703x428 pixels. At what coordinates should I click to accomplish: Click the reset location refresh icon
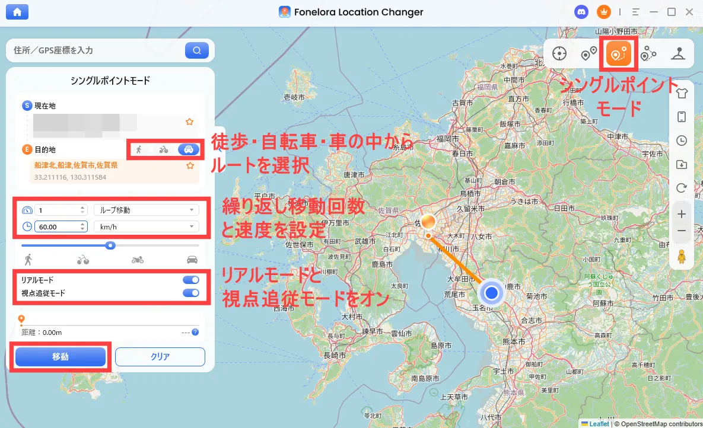[x=682, y=189]
